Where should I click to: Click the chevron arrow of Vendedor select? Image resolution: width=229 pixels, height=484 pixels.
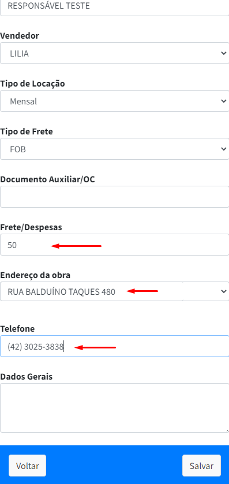coord(224,54)
